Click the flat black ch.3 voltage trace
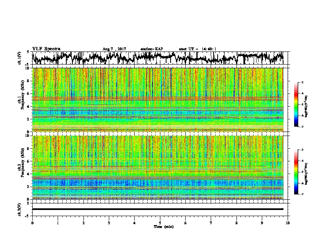The image size is (324, 250). [158, 209]
